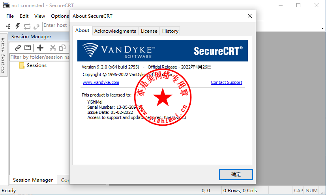This screenshot has width=326, height=195.
Task: Click the Session Manager toolbar icon
Action: point(8,26)
